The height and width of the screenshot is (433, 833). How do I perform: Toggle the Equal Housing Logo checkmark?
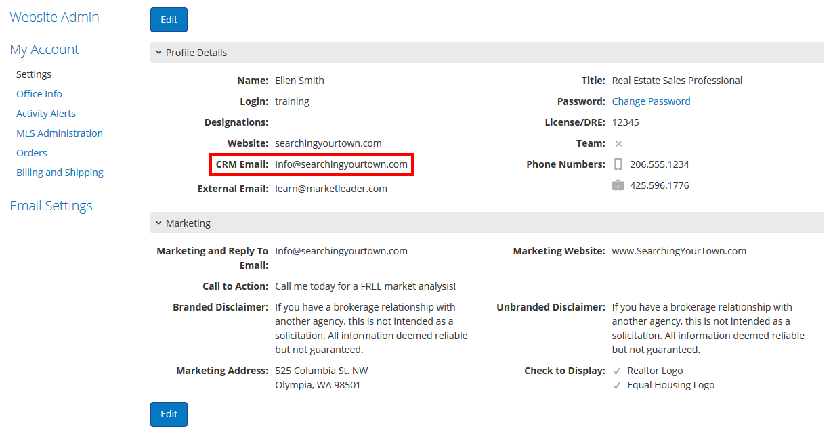(616, 385)
